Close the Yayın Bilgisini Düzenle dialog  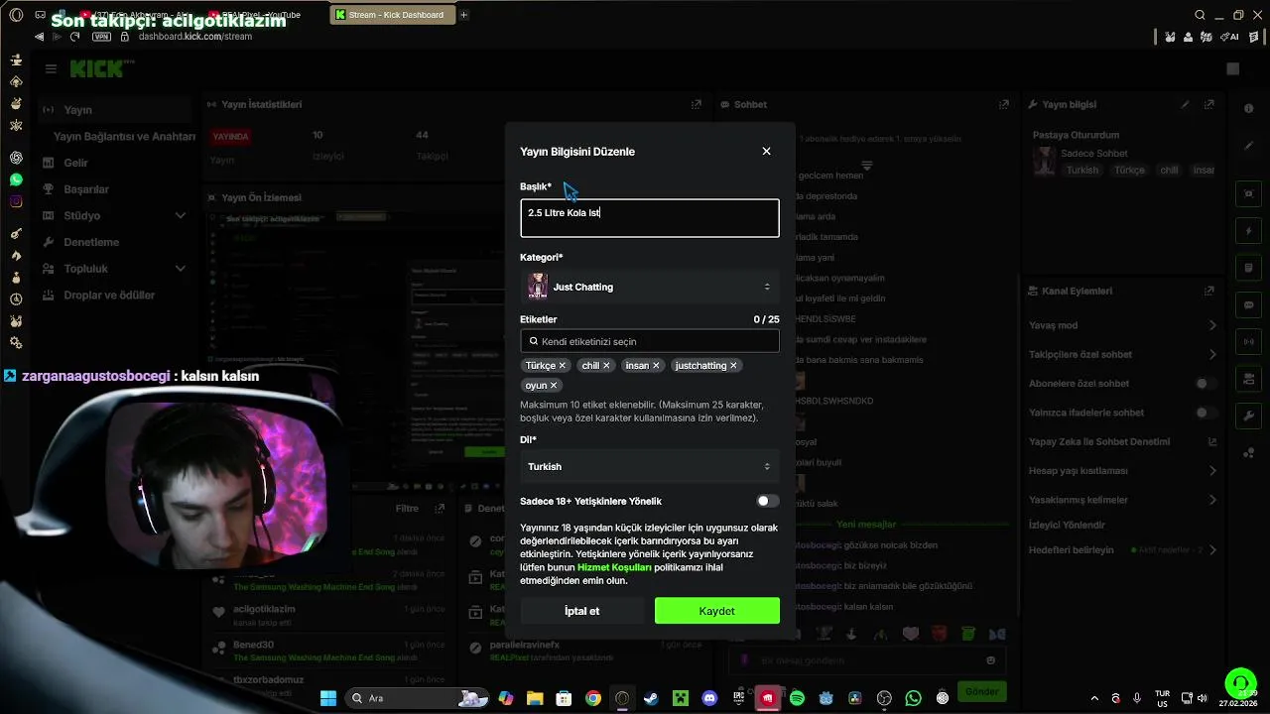tap(766, 151)
